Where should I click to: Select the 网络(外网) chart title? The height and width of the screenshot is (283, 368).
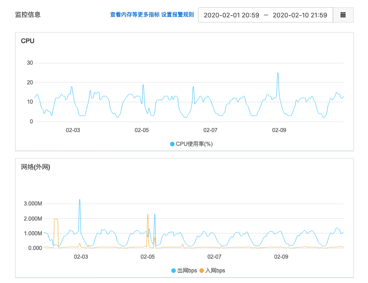[35, 167]
